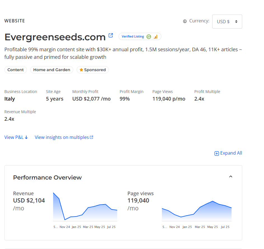Click the Business Location value Italy

[10, 99]
